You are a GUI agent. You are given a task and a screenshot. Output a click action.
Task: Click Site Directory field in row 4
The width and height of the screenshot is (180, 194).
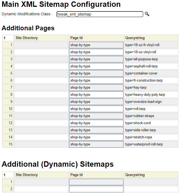(x=41, y=66)
